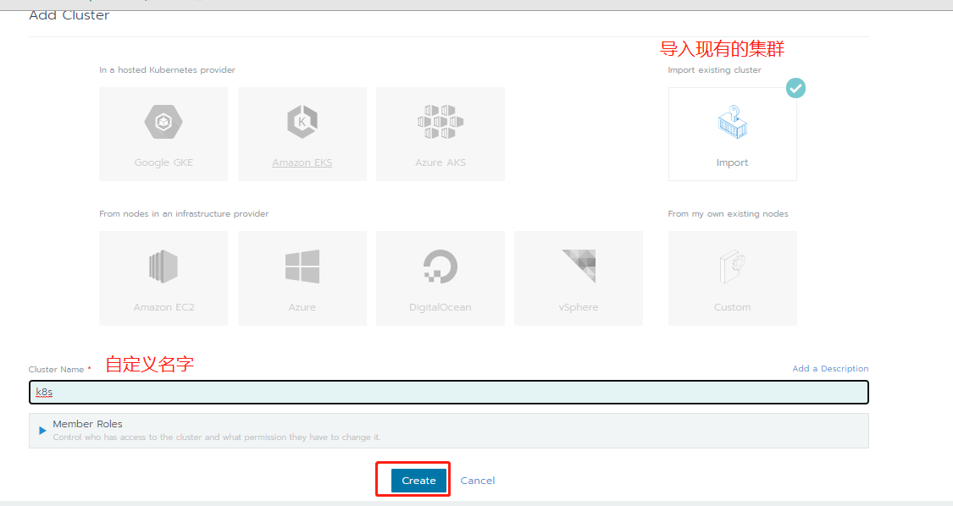Click the Import label text

pos(733,162)
